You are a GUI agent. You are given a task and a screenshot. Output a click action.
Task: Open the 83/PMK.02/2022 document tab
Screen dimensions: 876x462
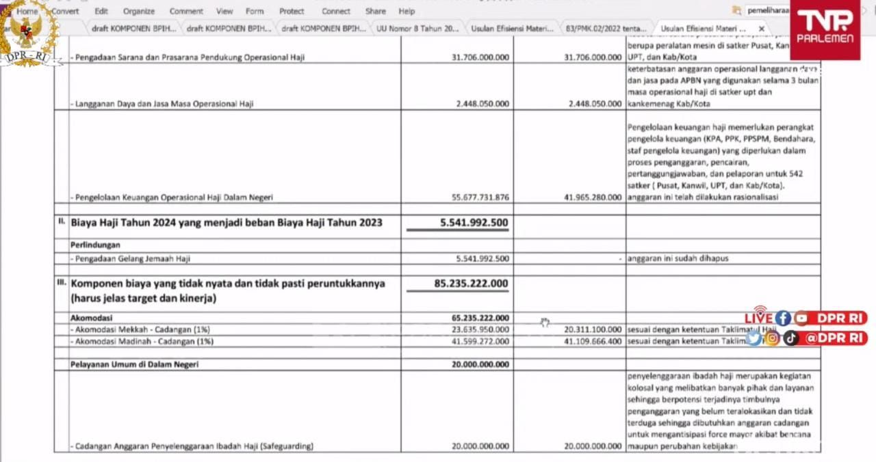coord(606,29)
